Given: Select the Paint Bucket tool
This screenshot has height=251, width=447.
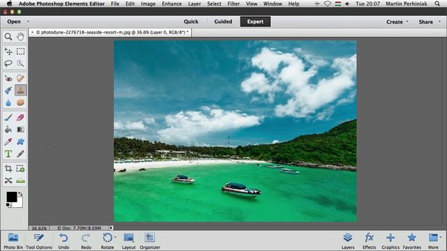Looking at the screenshot, I should click(x=8, y=130).
